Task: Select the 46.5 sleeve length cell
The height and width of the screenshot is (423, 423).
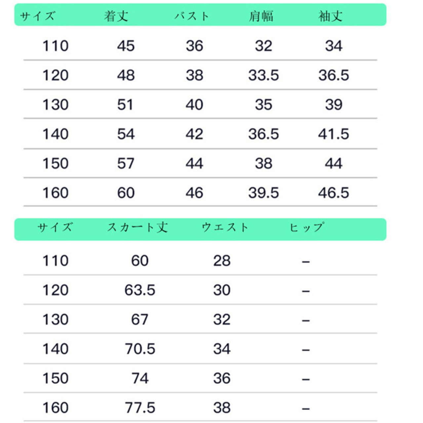Action: pyautogui.click(x=333, y=193)
